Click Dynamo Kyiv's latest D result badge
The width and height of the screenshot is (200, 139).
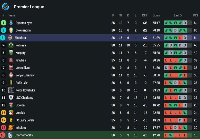pos(185,23)
